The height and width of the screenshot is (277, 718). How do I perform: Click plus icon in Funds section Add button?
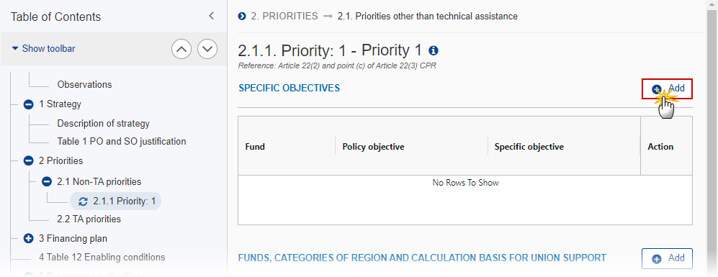click(x=657, y=259)
